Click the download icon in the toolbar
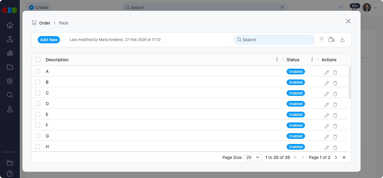 point(342,40)
